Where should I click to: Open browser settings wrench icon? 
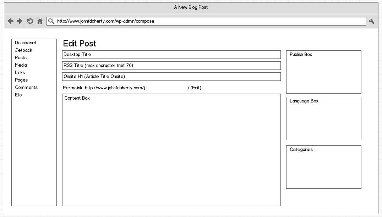(371, 21)
